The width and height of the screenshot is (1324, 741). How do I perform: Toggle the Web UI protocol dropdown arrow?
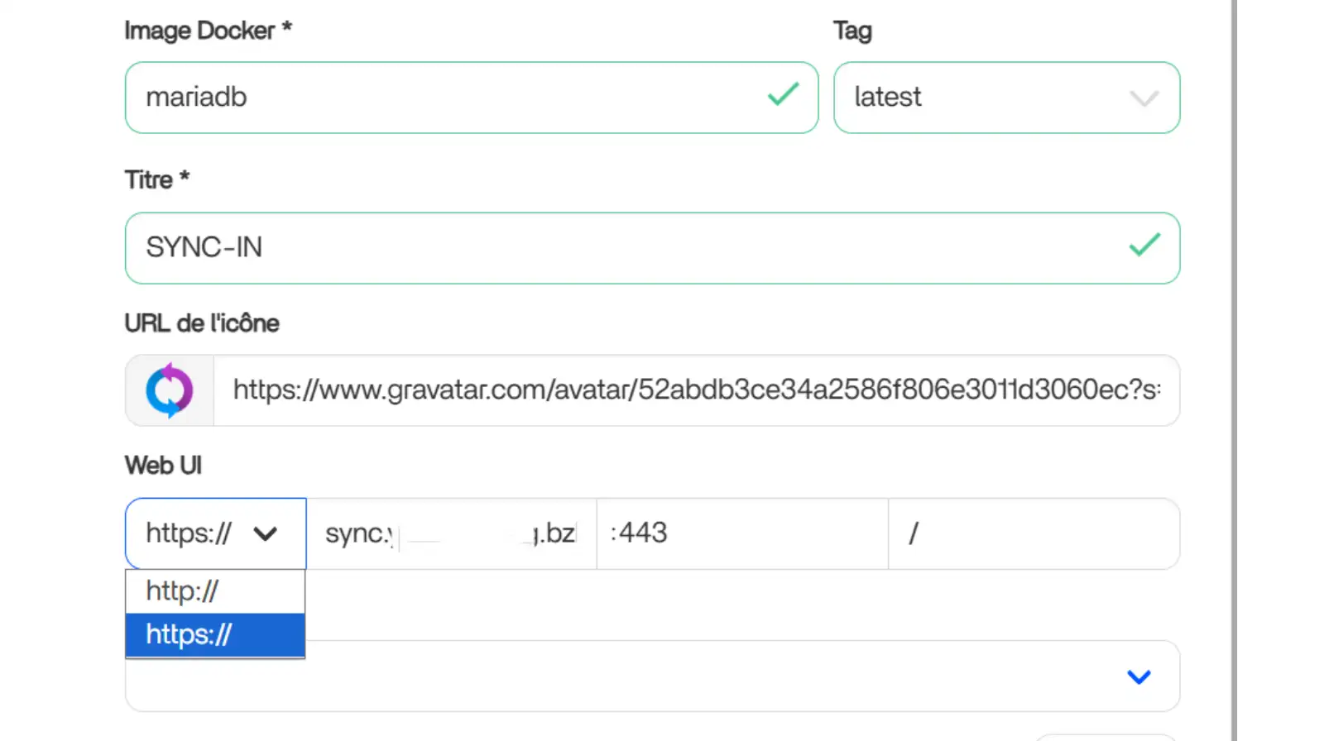pyautogui.click(x=266, y=533)
